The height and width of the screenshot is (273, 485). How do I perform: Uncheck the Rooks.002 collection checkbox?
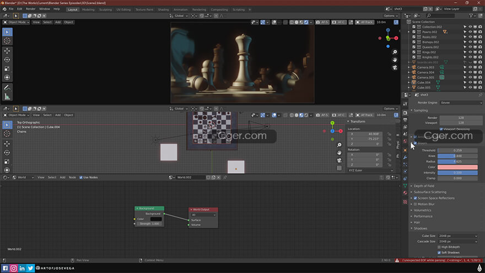click(414, 37)
